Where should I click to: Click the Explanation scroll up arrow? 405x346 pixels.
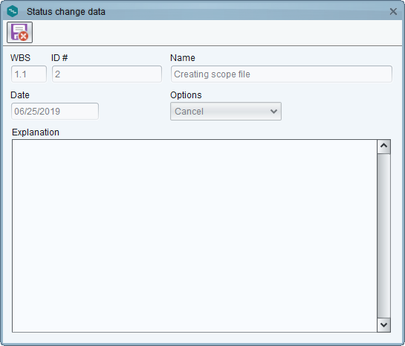click(383, 147)
